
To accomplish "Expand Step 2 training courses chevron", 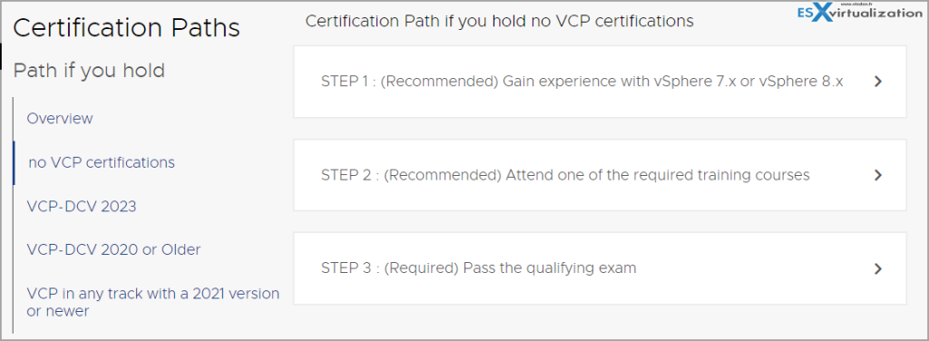I will pyautogui.click(x=878, y=175).
